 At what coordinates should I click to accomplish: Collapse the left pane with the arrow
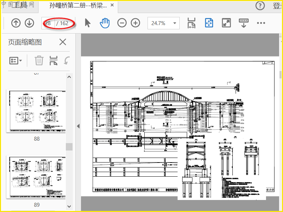pos(78,126)
